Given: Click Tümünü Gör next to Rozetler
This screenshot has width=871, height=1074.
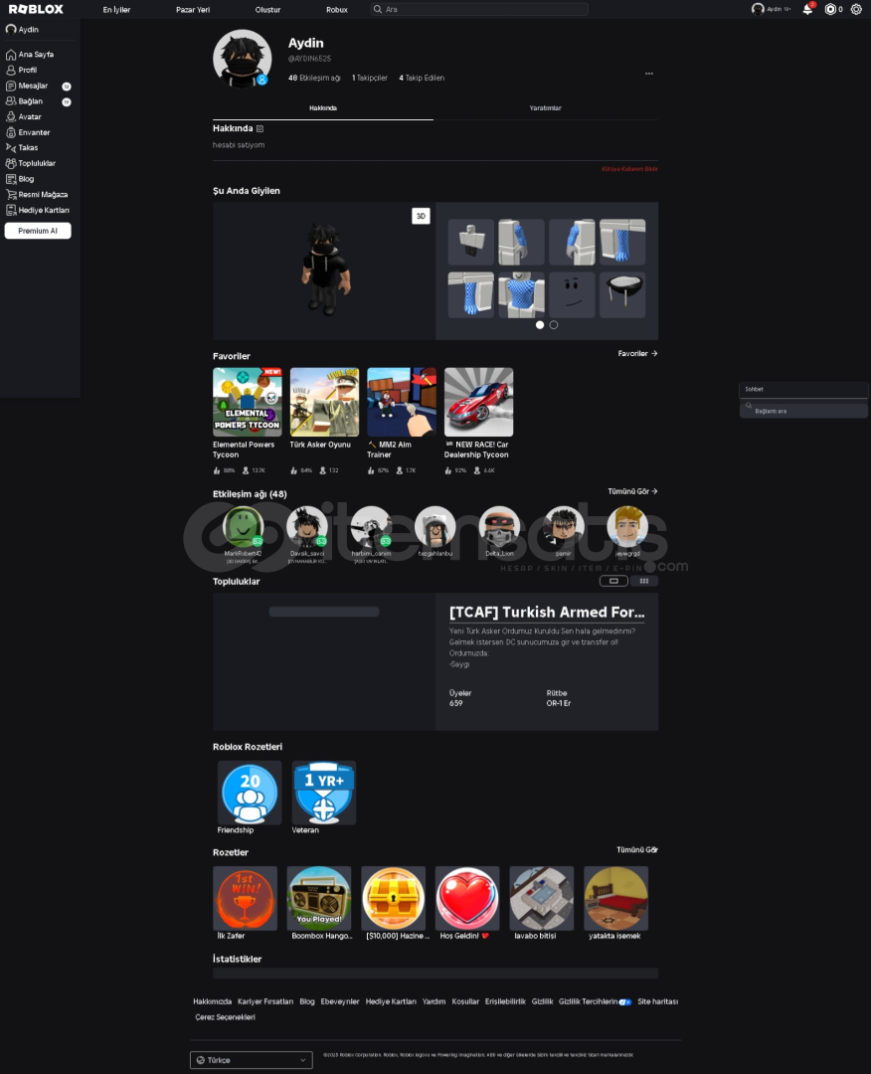Looking at the screenshot, I should (x=636, y=849).
